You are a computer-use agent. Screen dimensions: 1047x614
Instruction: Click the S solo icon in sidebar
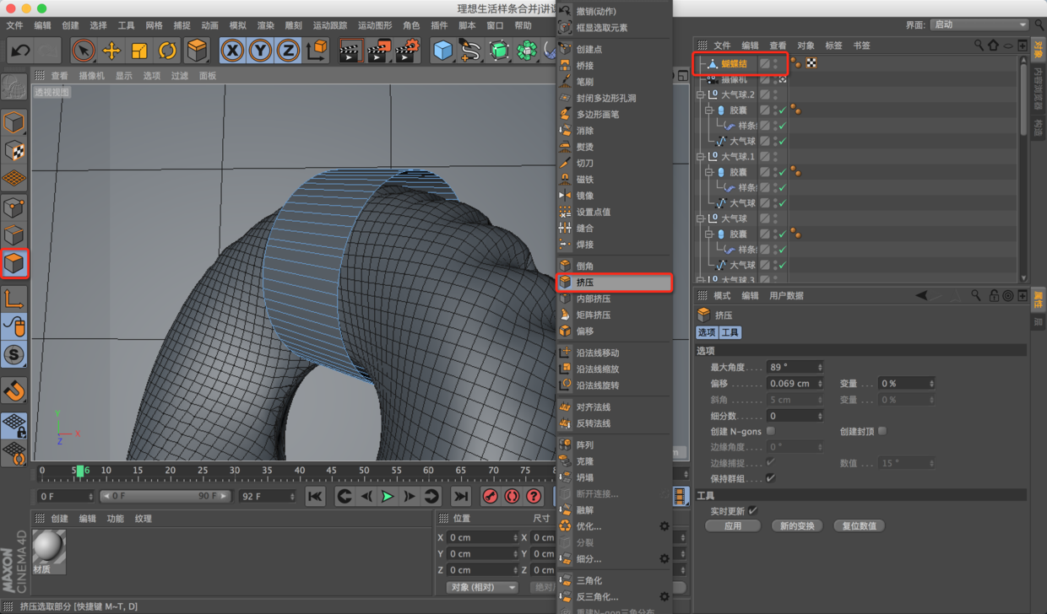(x=14, y=354)
